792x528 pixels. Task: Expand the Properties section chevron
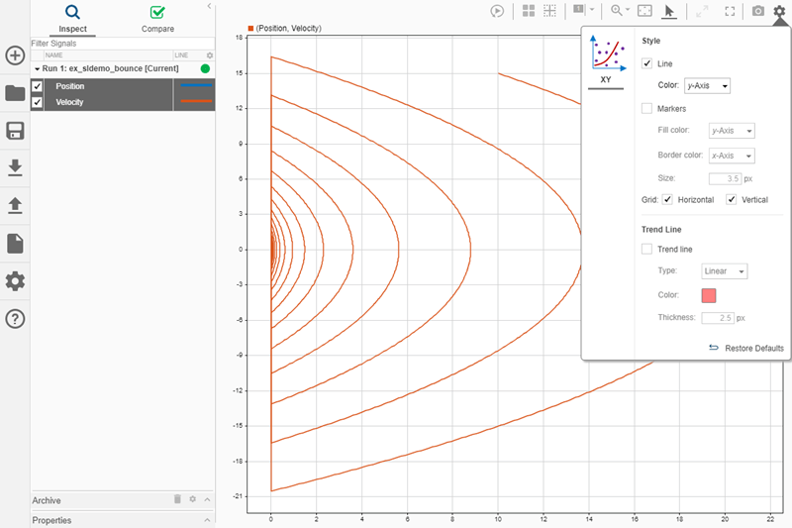point(208,520)
